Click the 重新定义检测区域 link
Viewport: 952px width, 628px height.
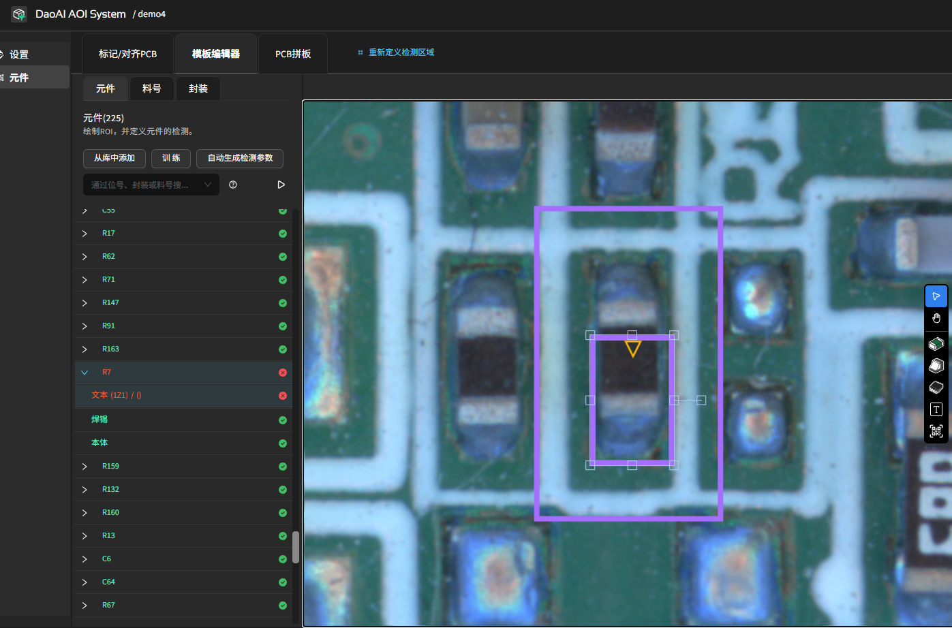pyautogui.click(x=401, y=52)
